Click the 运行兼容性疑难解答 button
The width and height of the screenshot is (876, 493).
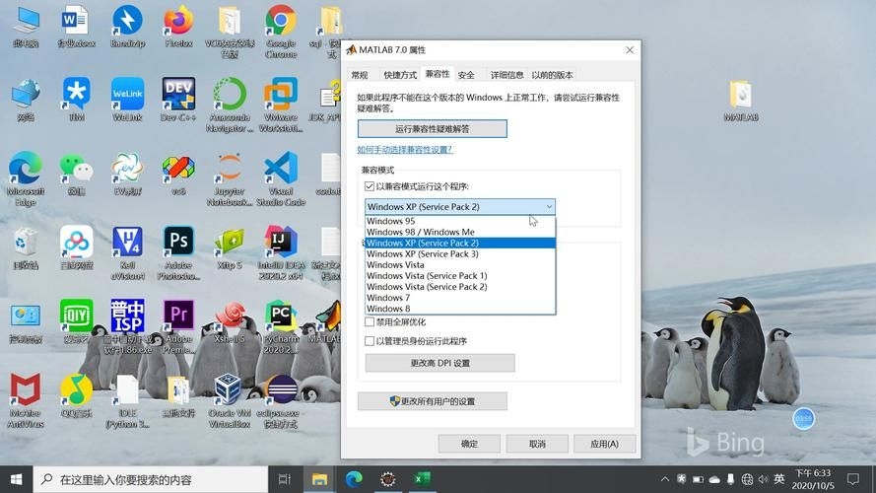tap(432, 129)
